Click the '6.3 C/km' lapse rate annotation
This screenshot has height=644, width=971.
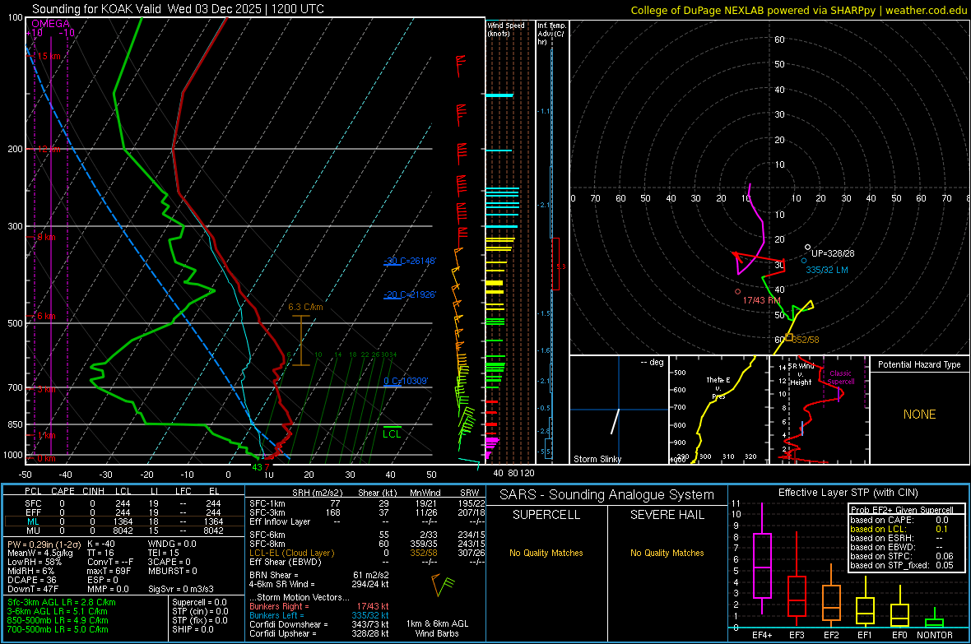305,307
